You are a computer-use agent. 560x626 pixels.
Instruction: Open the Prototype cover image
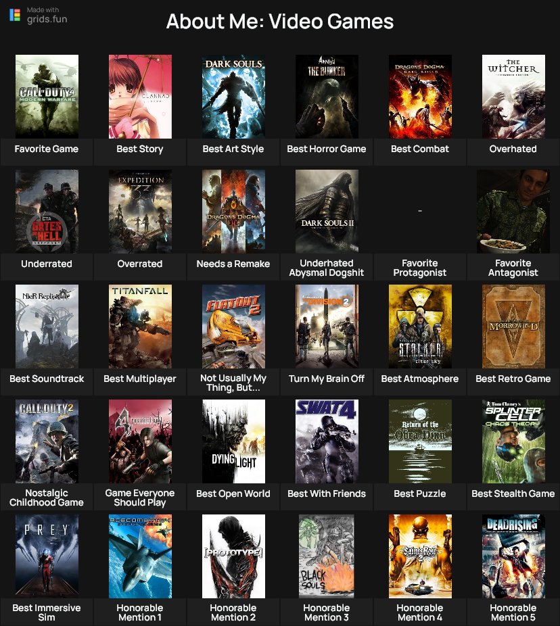[x=233, y=556]
